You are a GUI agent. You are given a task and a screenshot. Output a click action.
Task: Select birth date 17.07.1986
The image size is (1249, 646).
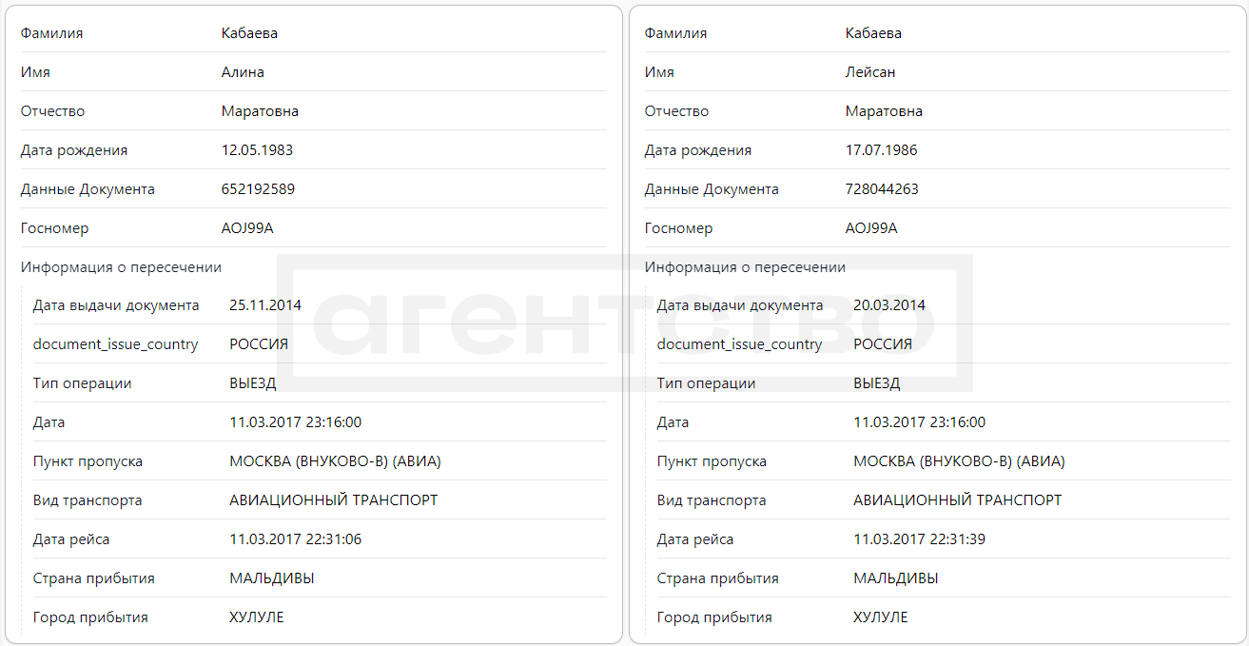click(x=881, y=150)
